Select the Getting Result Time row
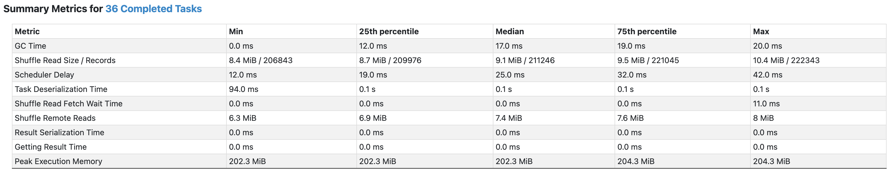This screenshot has width=890, height=172. coord(50,147)
